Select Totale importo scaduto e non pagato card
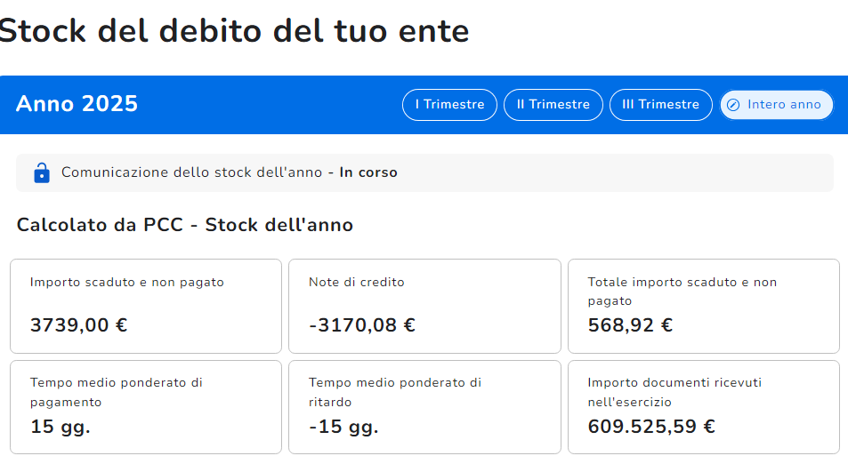 coord(703,306)
